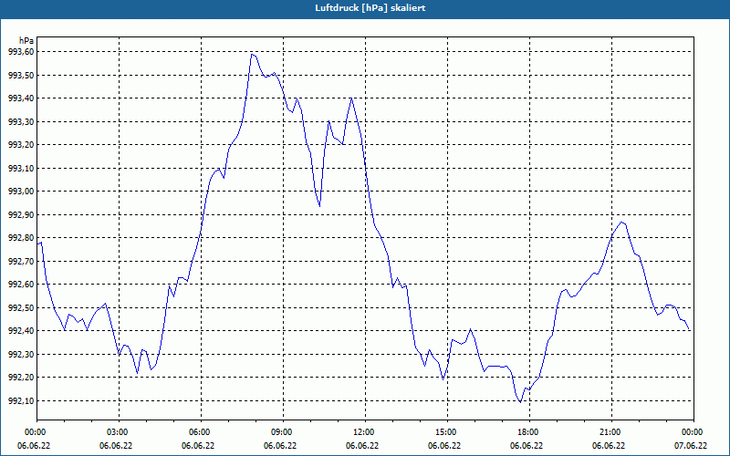The height and width of the screenshot is (456, 730).
Task: Select the 992,40 y-axis value
Action: tap(21, 331)
